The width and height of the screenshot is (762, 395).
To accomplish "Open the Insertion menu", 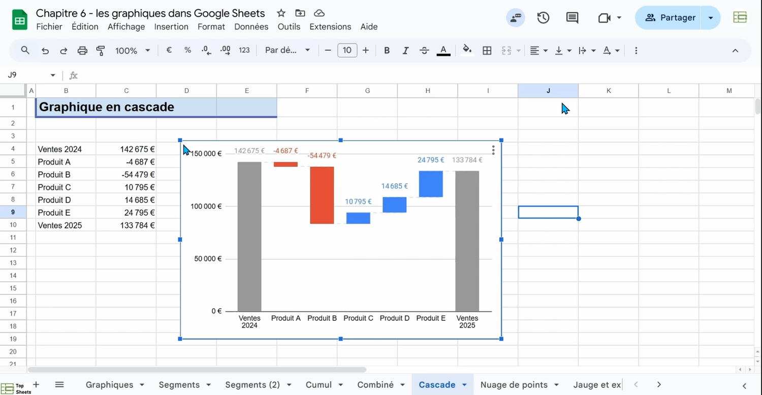I will coord(171,27).
